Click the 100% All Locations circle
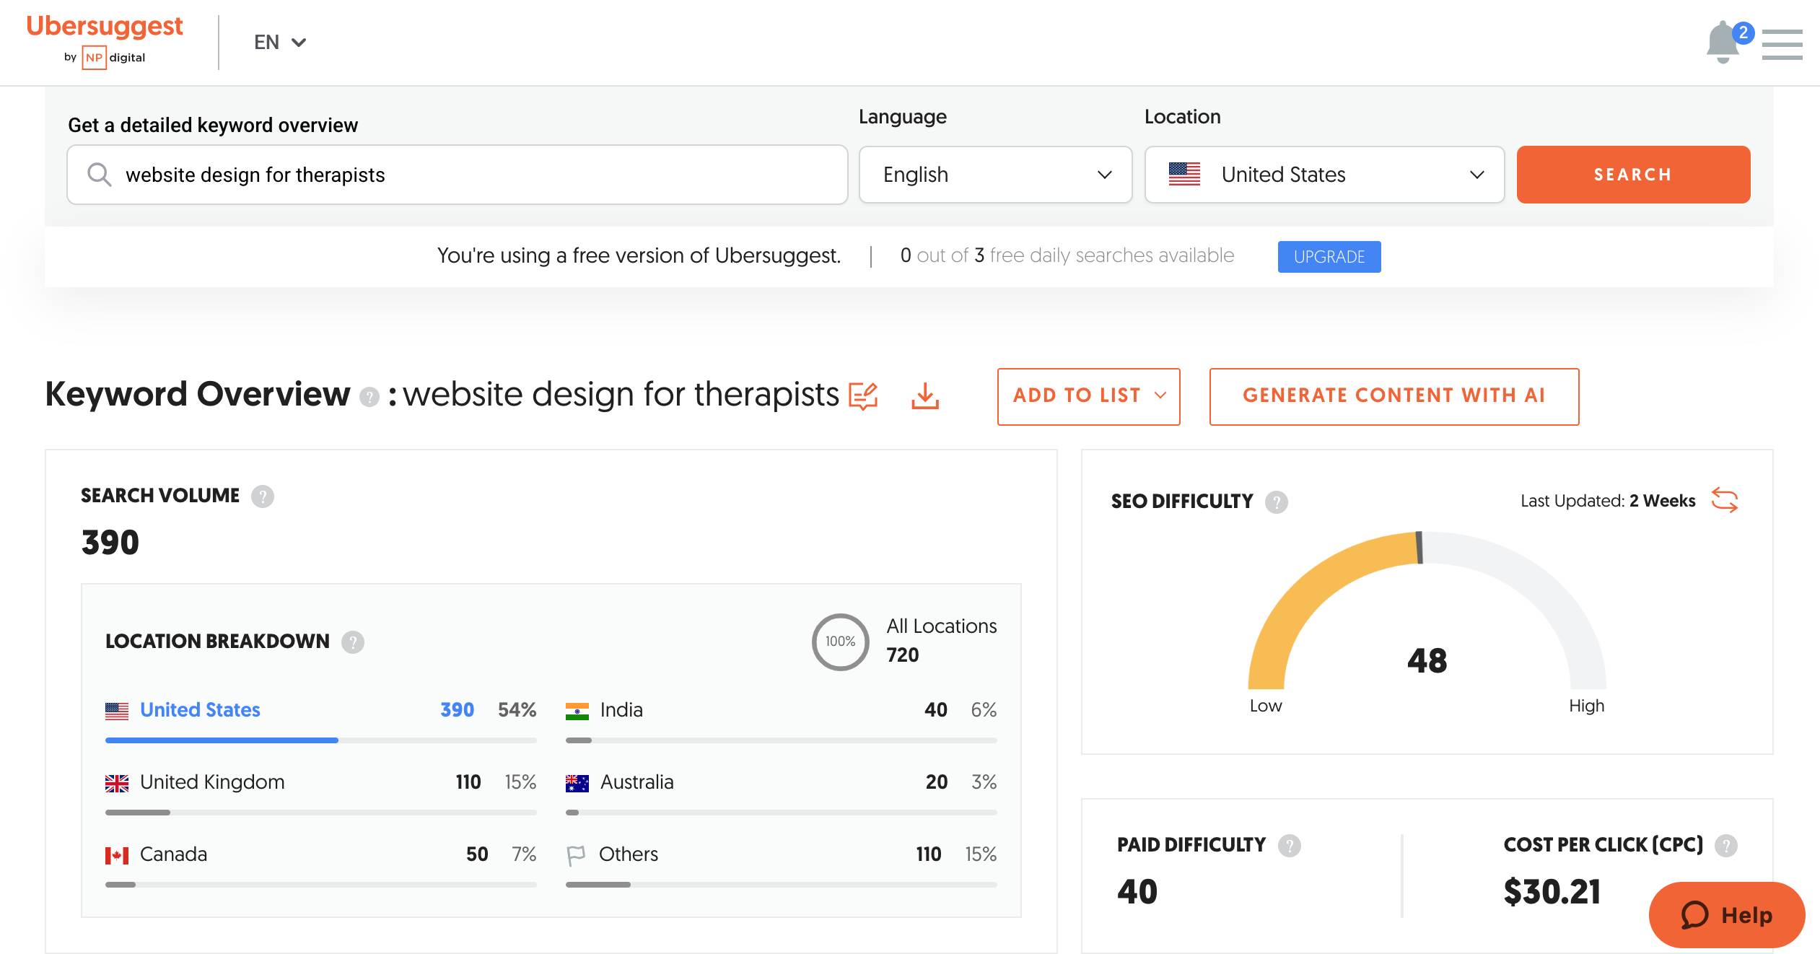 pos(841,642)
